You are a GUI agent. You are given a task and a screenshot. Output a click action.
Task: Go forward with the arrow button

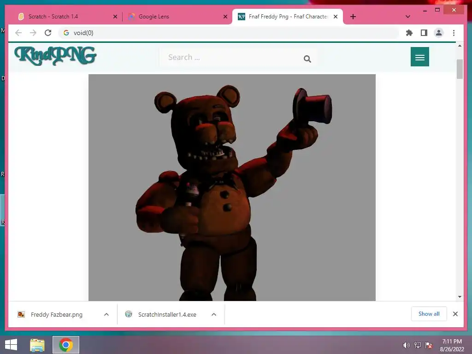coord(33,33)
